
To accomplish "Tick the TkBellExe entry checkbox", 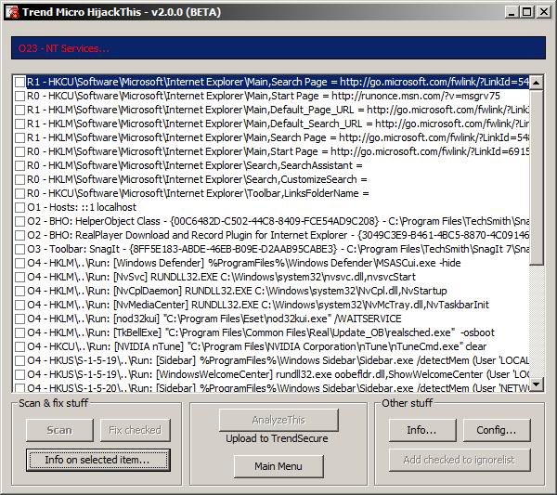I will [x=19, y=332].
